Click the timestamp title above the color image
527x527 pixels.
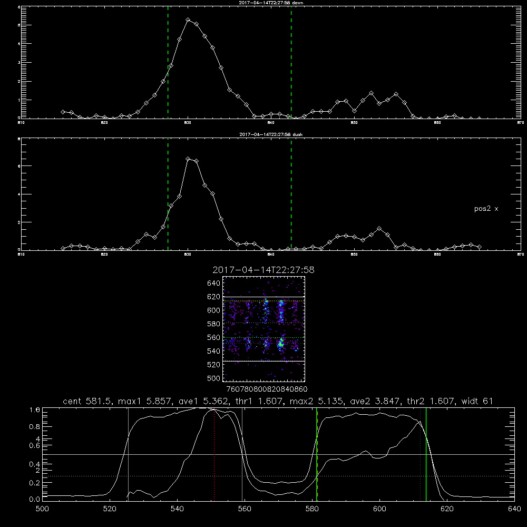tap(263, 270)
